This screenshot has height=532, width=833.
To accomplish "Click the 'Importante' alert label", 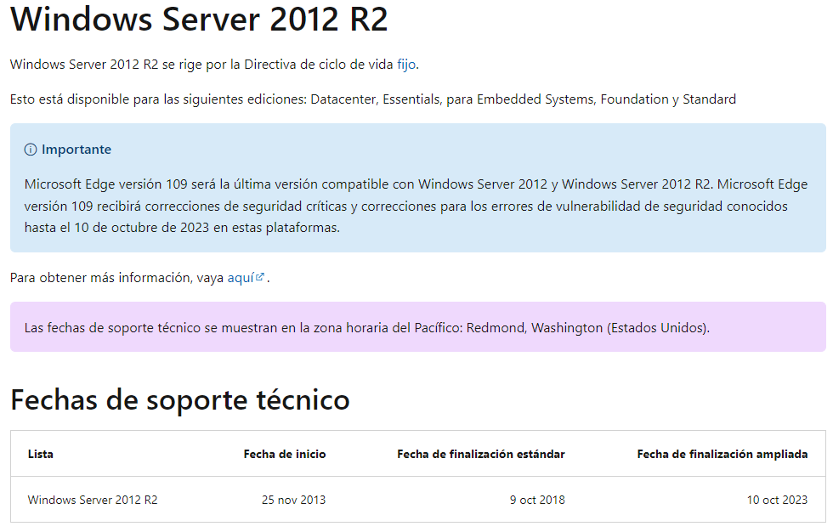I will [76, 150].
